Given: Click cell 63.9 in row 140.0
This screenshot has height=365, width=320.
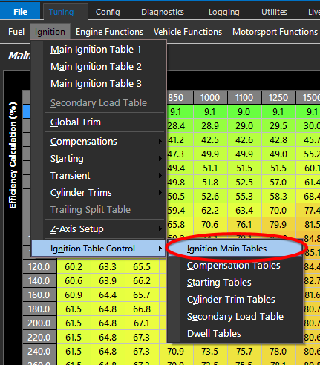Looking at the screenshot, I should [x=108, y=281].
